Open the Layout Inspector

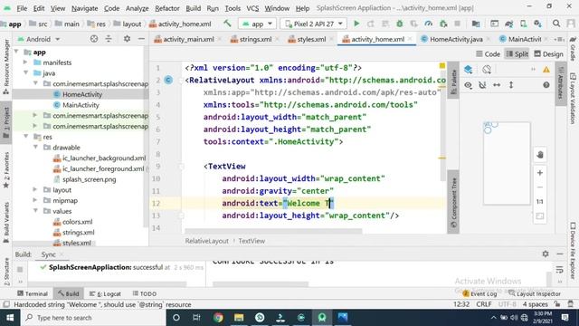tap(535, 293)
